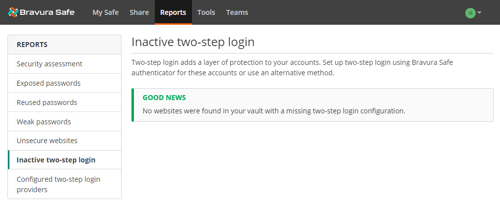This screenshot has width=500, height=207.
Task: Click the Inactive two-step login page heading
Action: (193, 42)
